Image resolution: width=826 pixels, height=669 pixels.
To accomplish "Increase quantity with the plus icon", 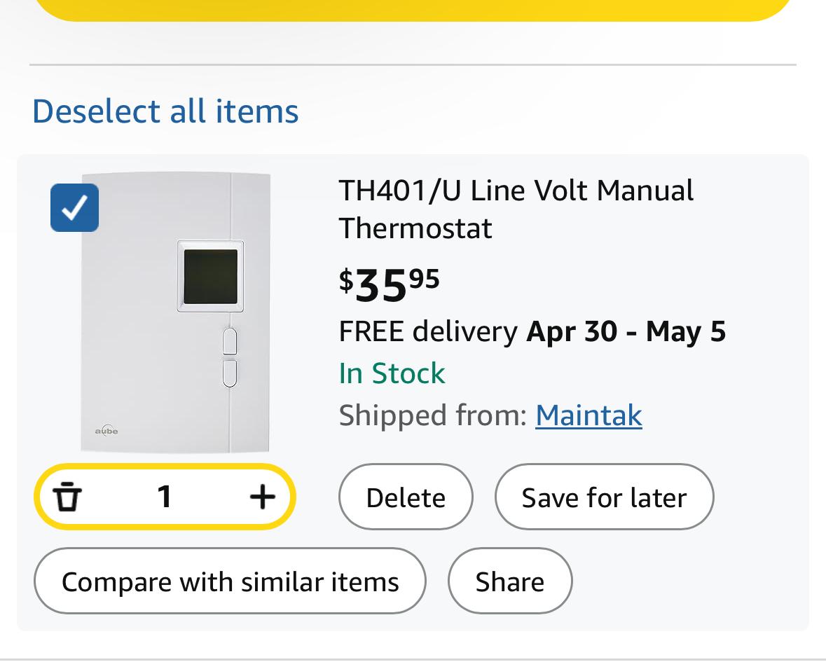I will [262, 496].
